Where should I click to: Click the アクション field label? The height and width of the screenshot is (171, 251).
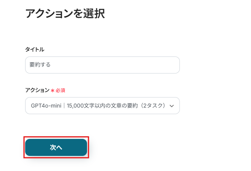point(37,90)
